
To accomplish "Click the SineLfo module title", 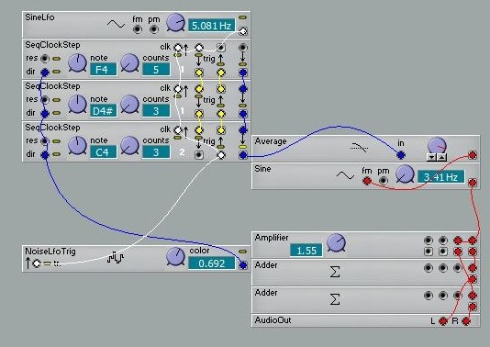I will coord(39,17).
